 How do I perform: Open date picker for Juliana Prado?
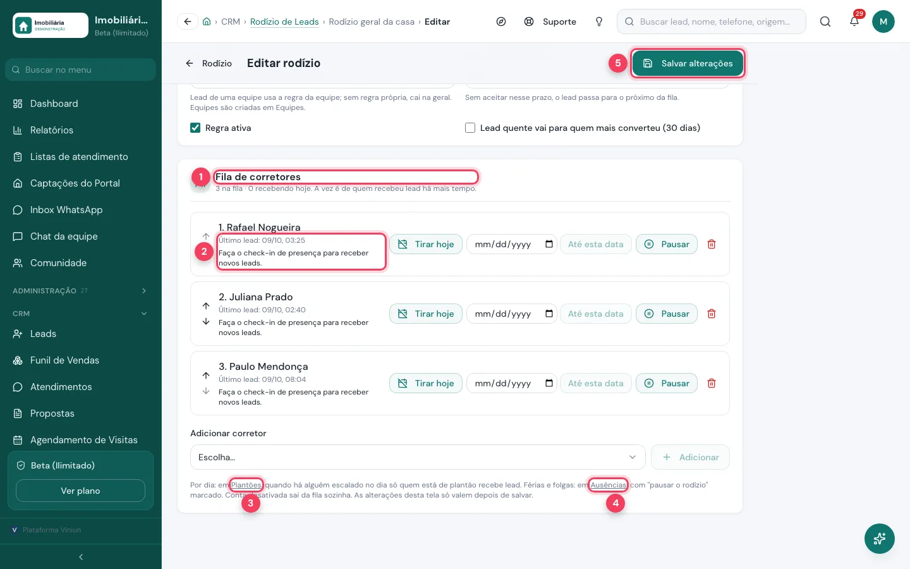(x=549, y=314)
